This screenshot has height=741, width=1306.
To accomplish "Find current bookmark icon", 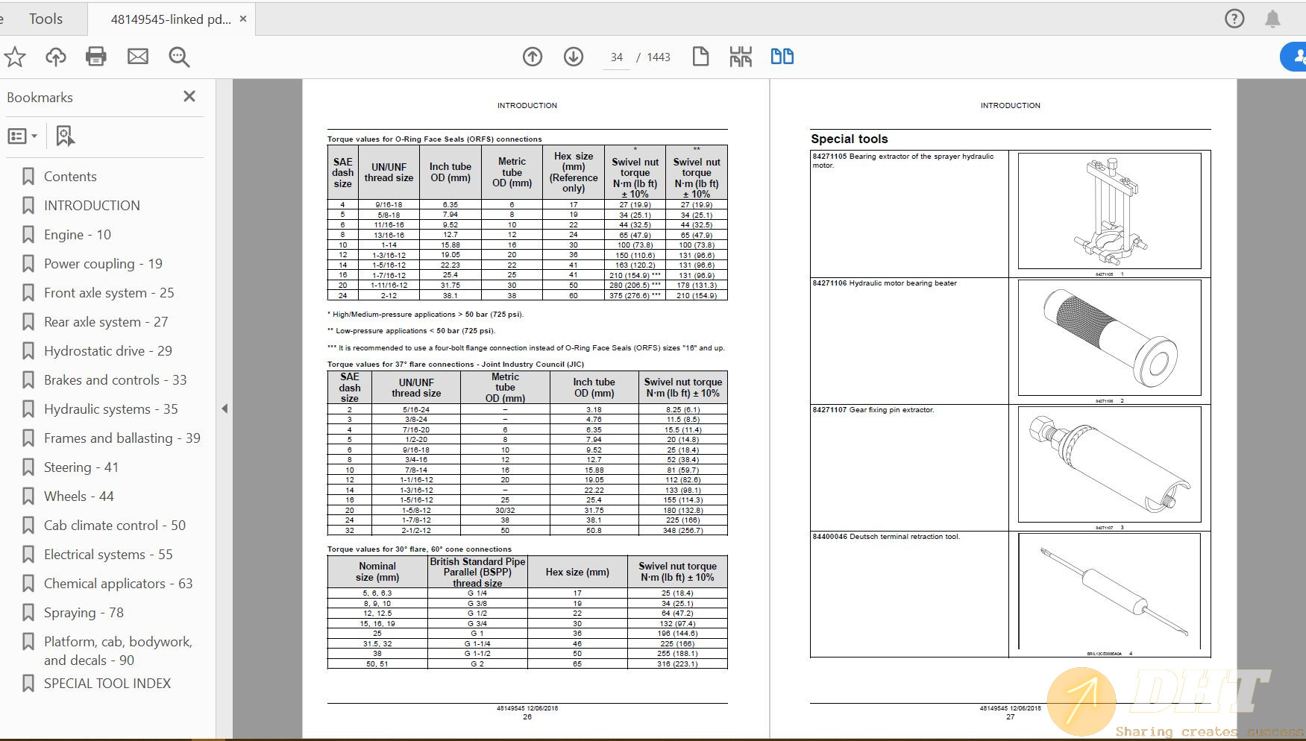I will coord(65,136).
